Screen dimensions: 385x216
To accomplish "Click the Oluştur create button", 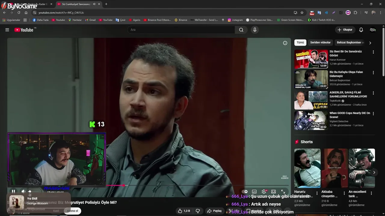I will (x=345, y=30).
